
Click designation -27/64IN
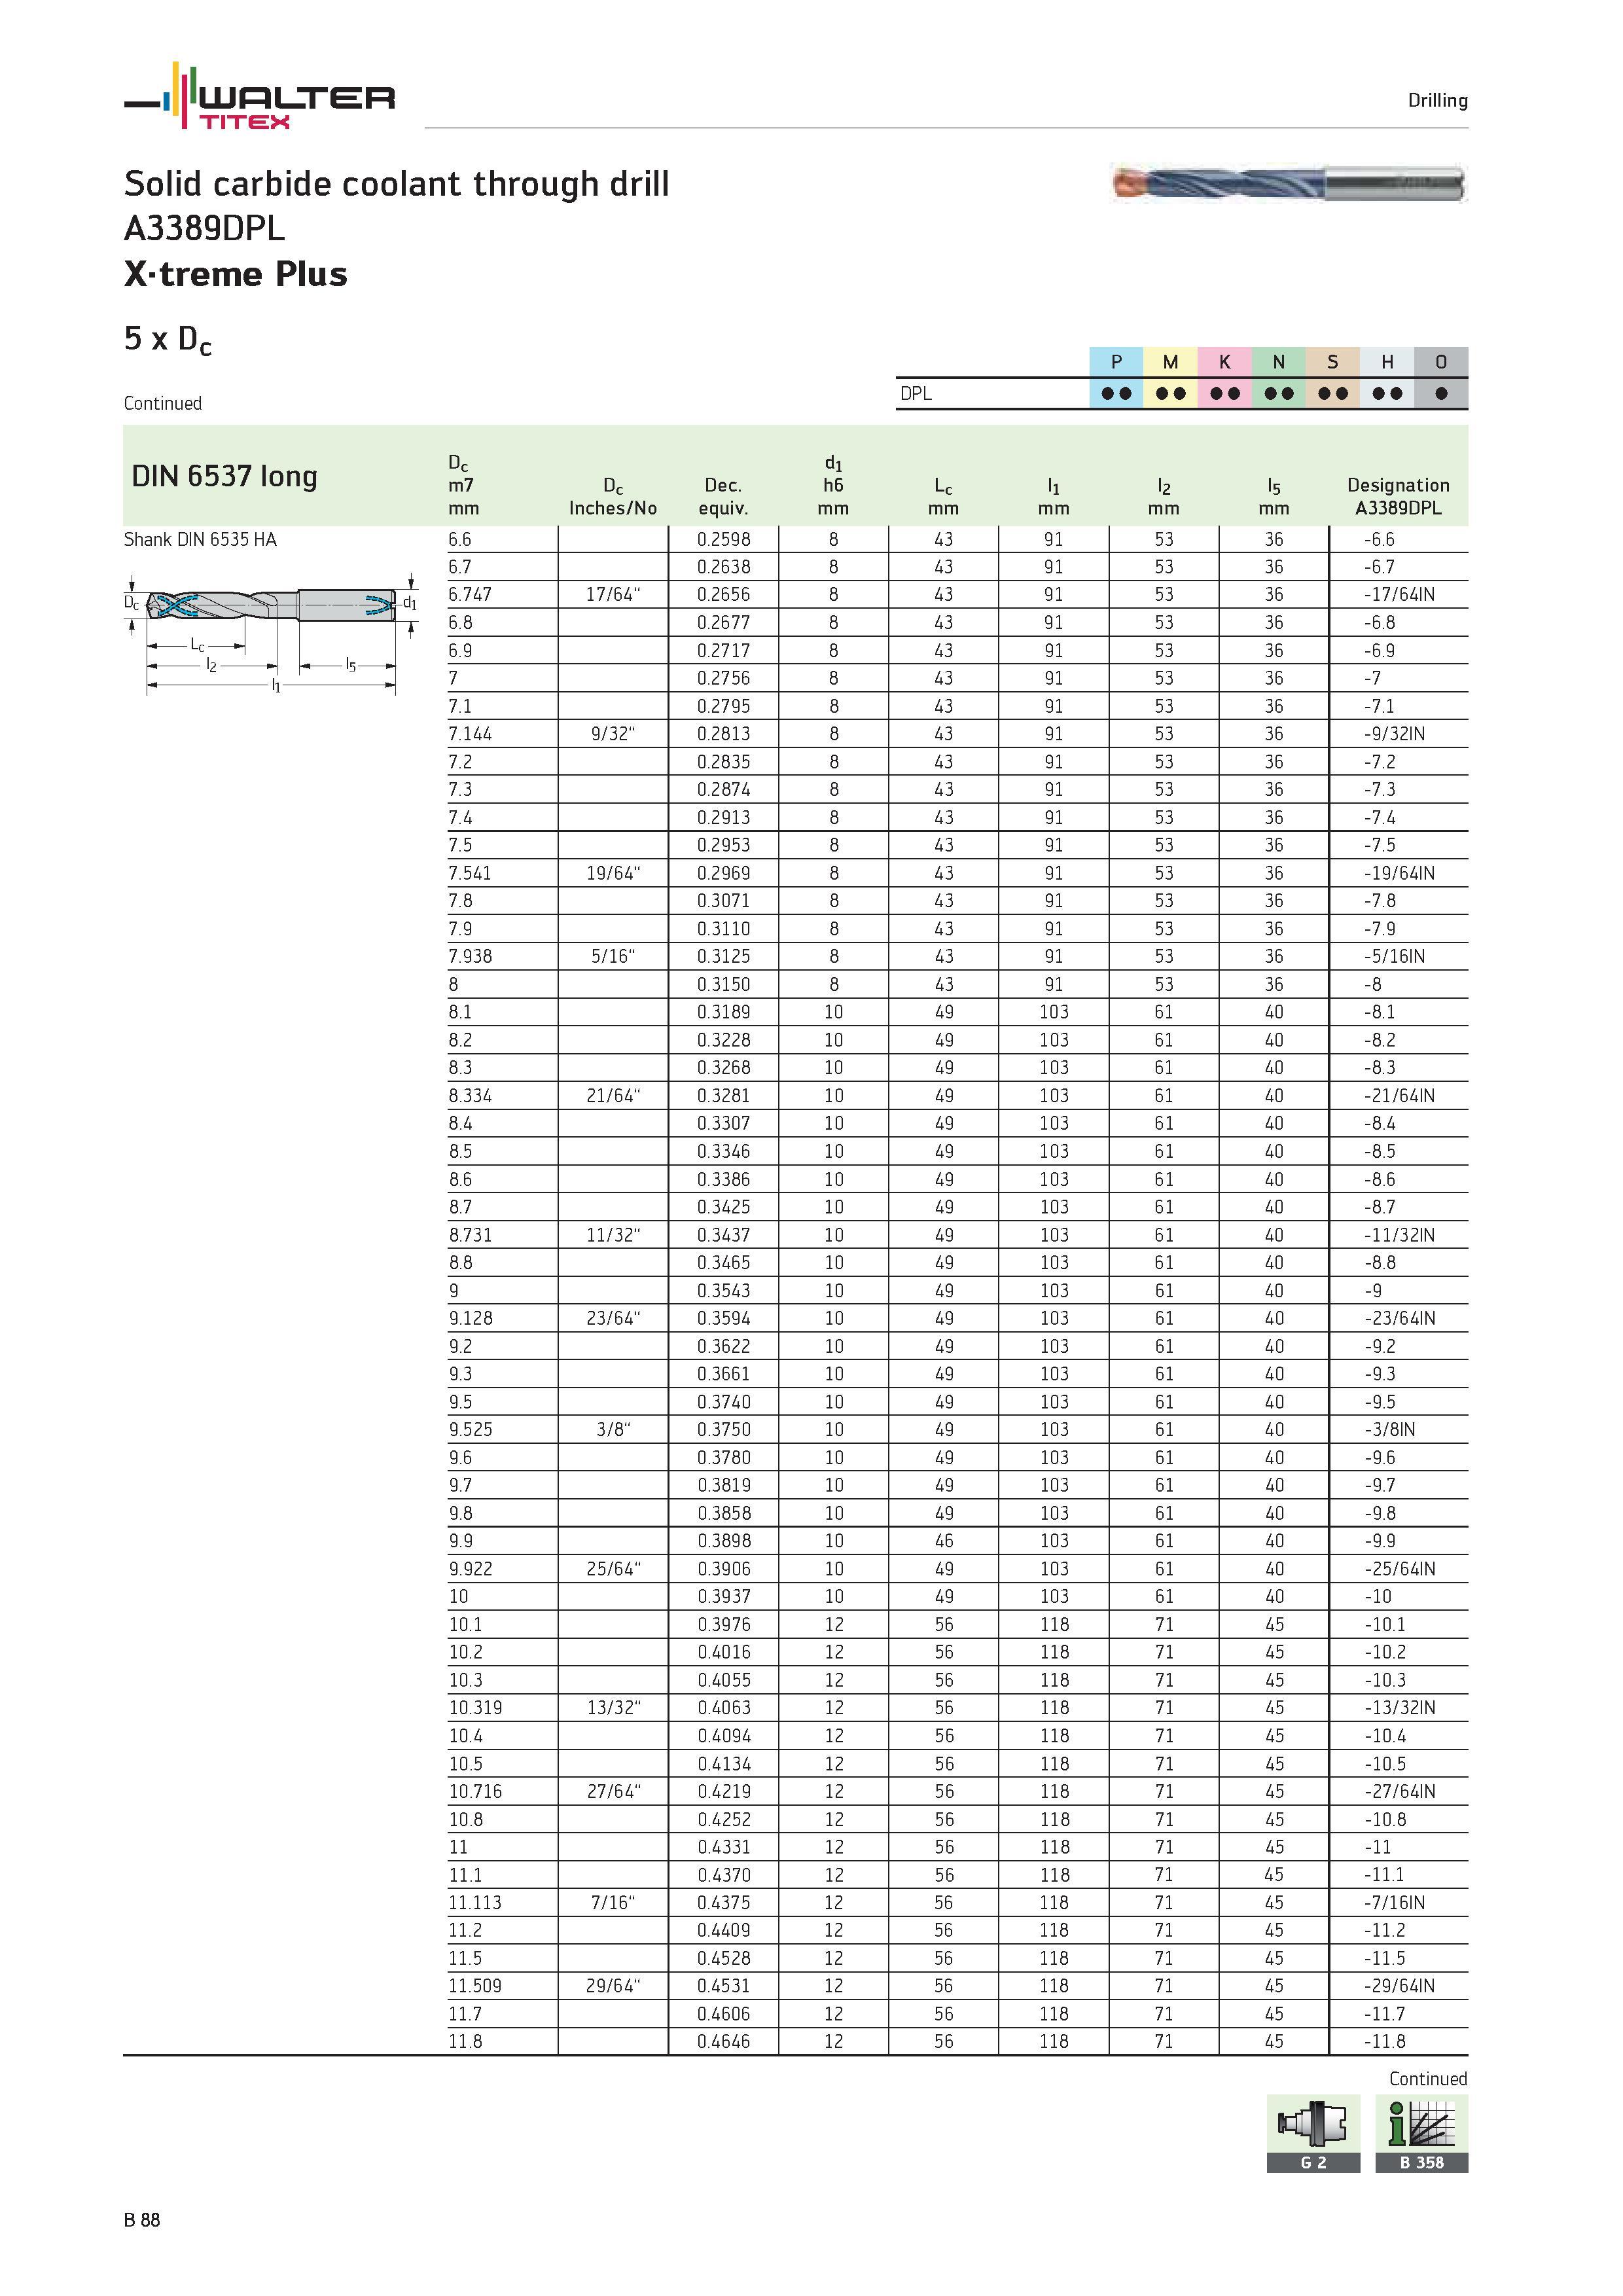click(1399, 1792)
